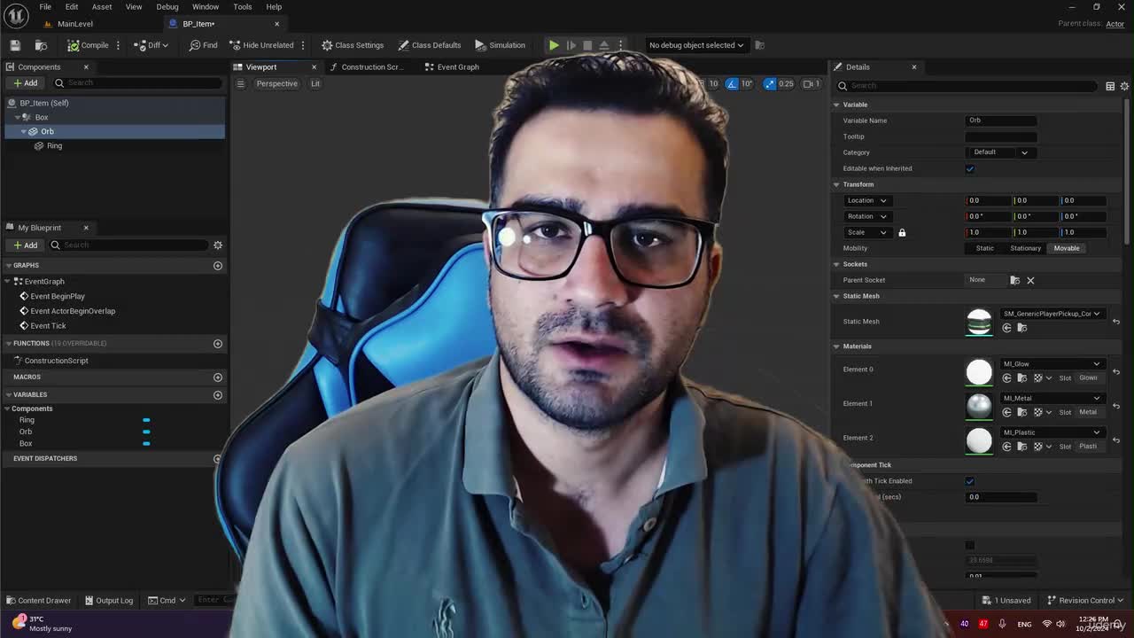Collapse the Orb component tree node
Image resolution: width=1134 pixels, height=638 pixels.
24,131
